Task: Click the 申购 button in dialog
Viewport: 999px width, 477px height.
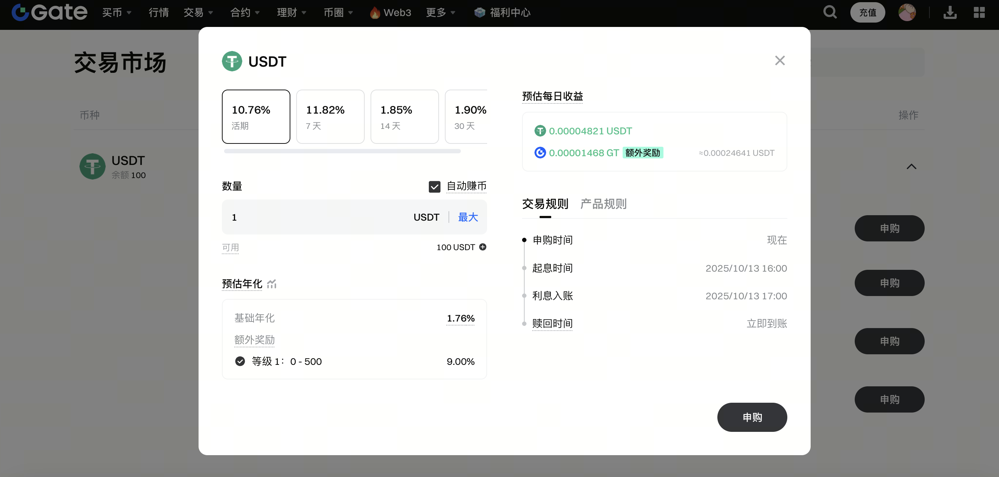Action: point(752,417)
